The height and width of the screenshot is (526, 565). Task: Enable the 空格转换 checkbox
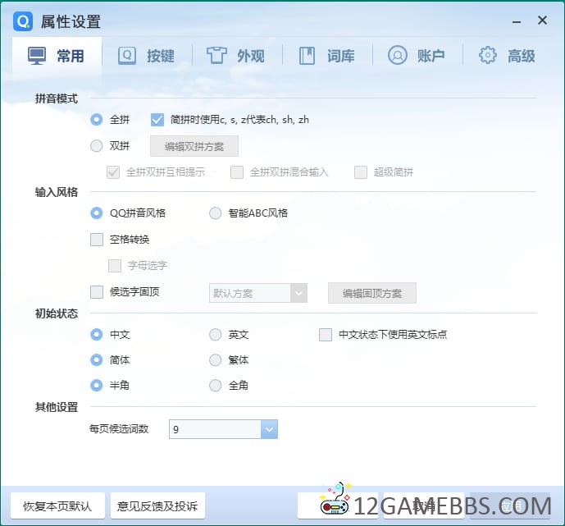pyautogui.click(x=97, y=240)
